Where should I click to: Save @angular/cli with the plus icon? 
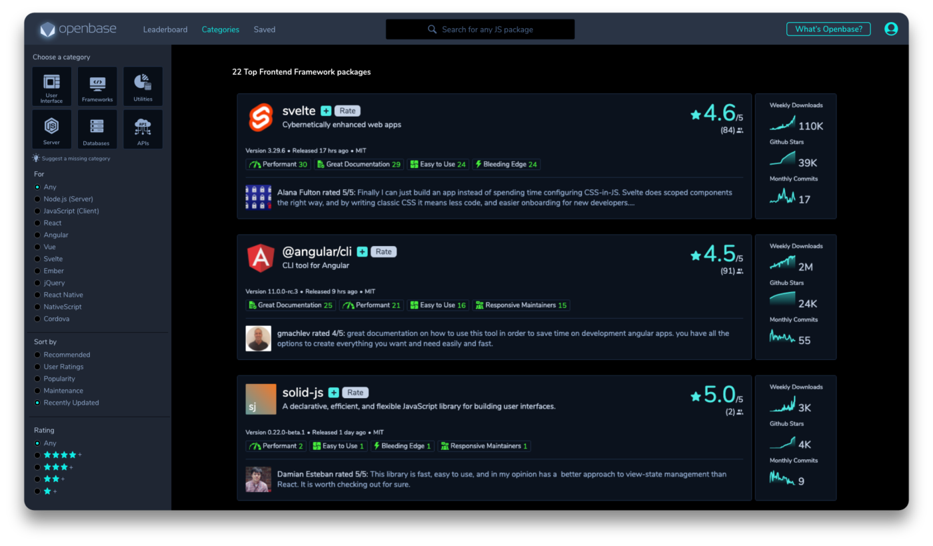(362, 251)
